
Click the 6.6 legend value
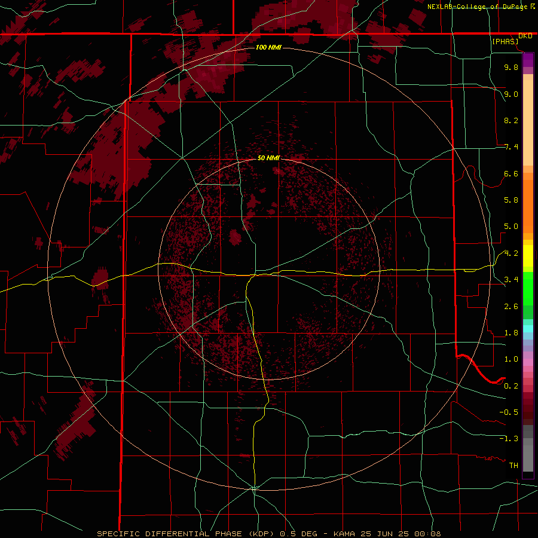[x=511, y=173]
